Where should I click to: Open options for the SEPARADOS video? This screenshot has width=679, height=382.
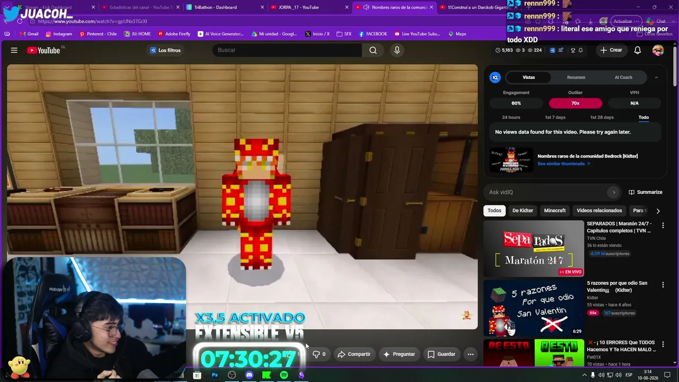point(663,225)
